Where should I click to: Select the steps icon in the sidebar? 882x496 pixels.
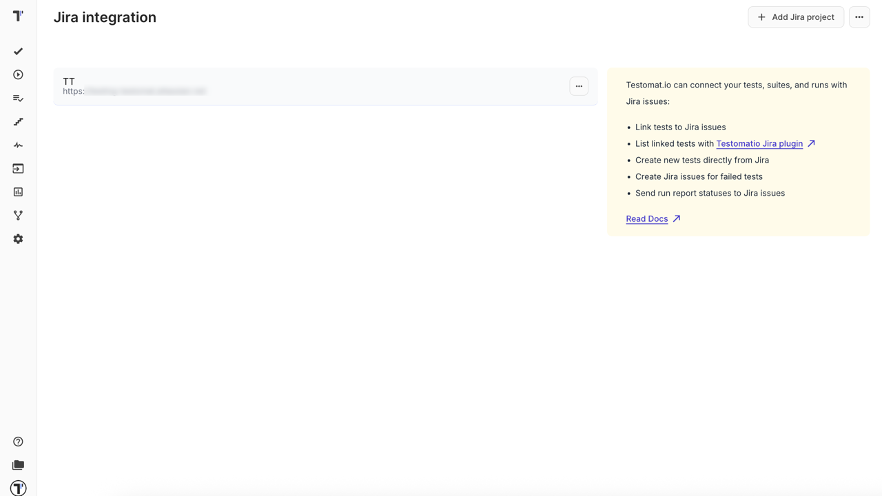[x=18, y=121]
